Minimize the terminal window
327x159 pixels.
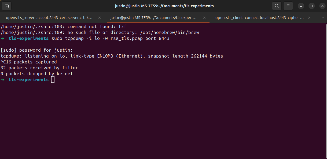[x=302, y=6]
